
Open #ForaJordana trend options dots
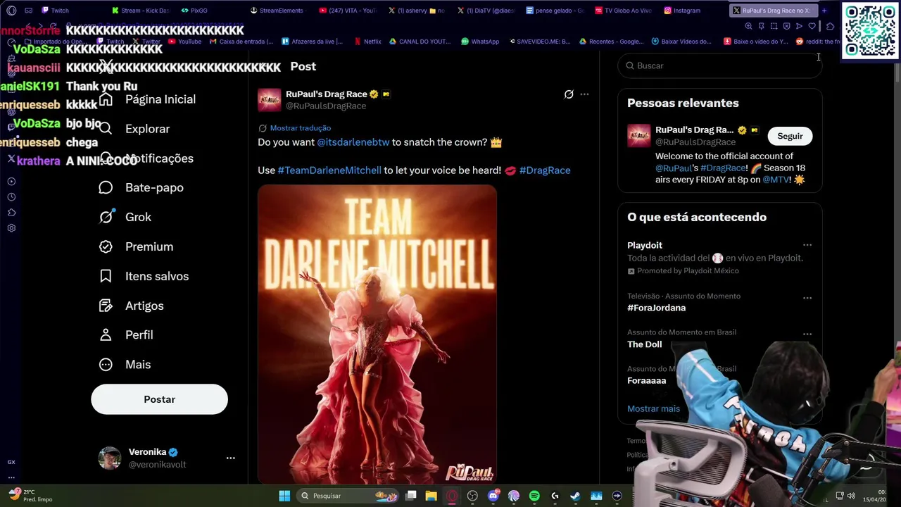(x=807, y=298)
